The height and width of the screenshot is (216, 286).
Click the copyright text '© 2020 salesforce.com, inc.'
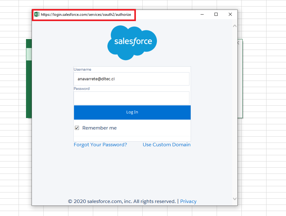point(100,201)
